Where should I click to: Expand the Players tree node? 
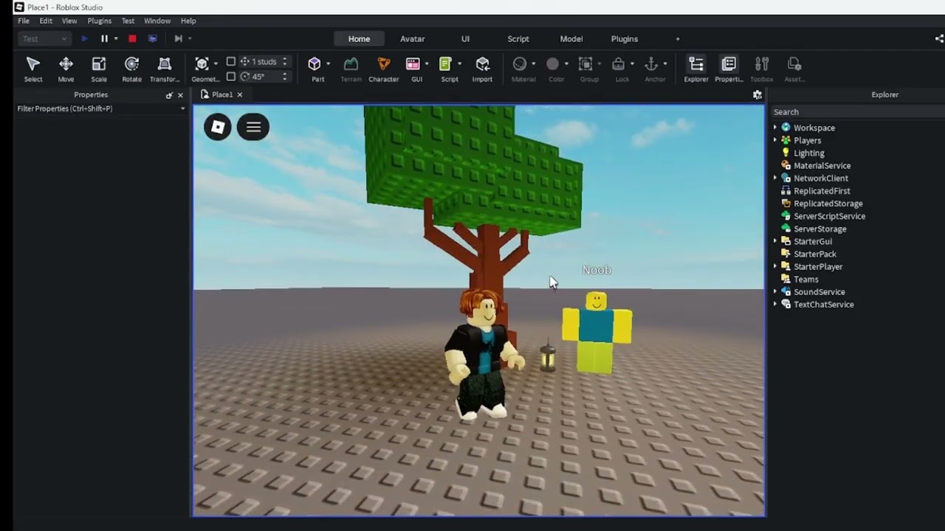775,140
